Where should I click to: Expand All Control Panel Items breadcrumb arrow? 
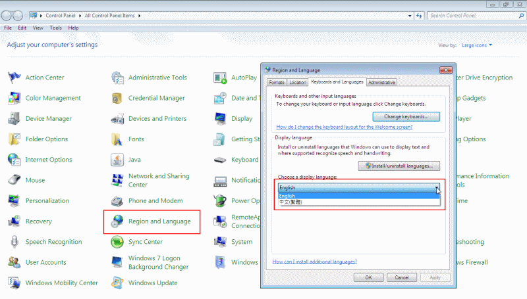coord(140,16)
